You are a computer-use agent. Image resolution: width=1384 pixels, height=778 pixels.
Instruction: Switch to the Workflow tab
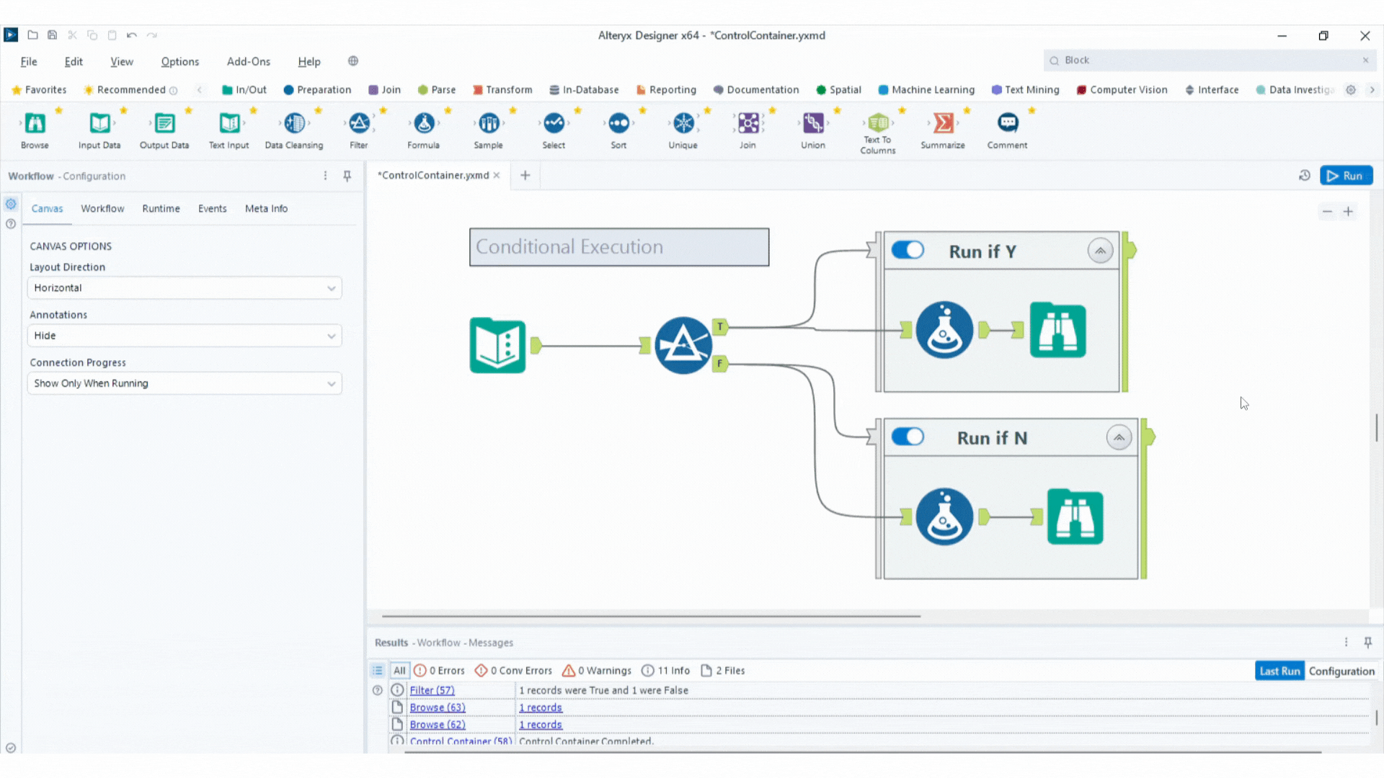click(x=102, y=208)
